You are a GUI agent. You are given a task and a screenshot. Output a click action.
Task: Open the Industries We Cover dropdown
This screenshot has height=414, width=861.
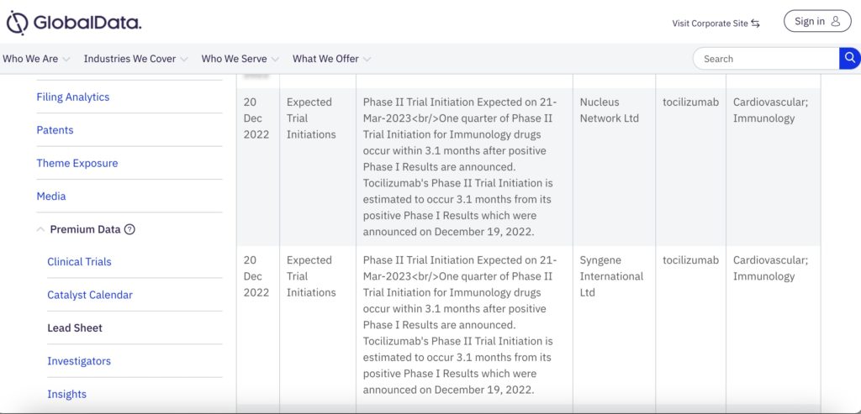pos(136,59)
